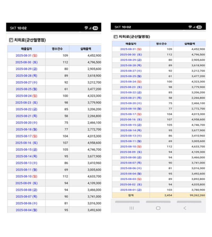Click 영수건수 column header in left screenshot

coord(57,49)
